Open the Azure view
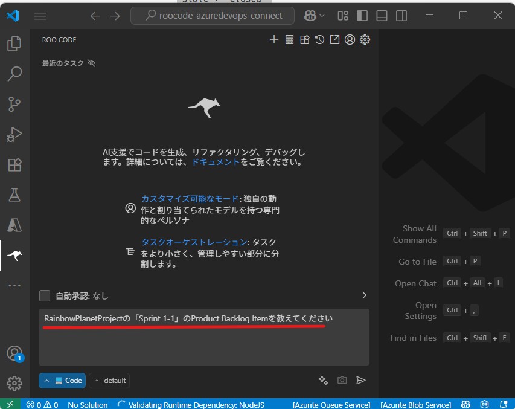 tap(14, 225)
